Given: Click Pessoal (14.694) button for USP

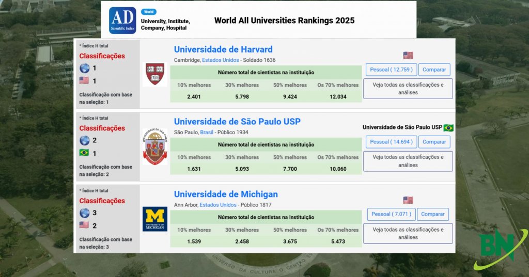Looking at the screenshot, I should coord(392,142).
